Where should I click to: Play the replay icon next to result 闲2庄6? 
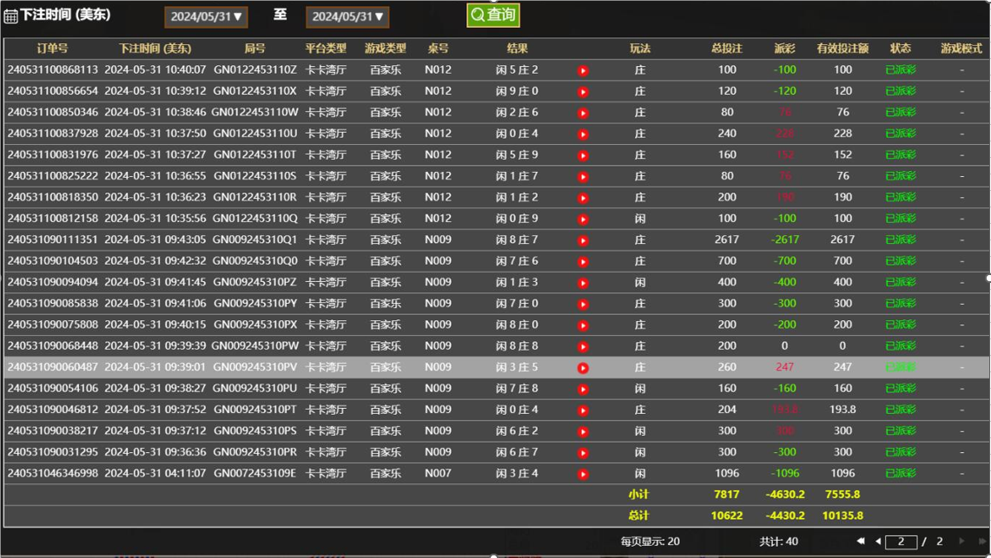pos(583,112)
